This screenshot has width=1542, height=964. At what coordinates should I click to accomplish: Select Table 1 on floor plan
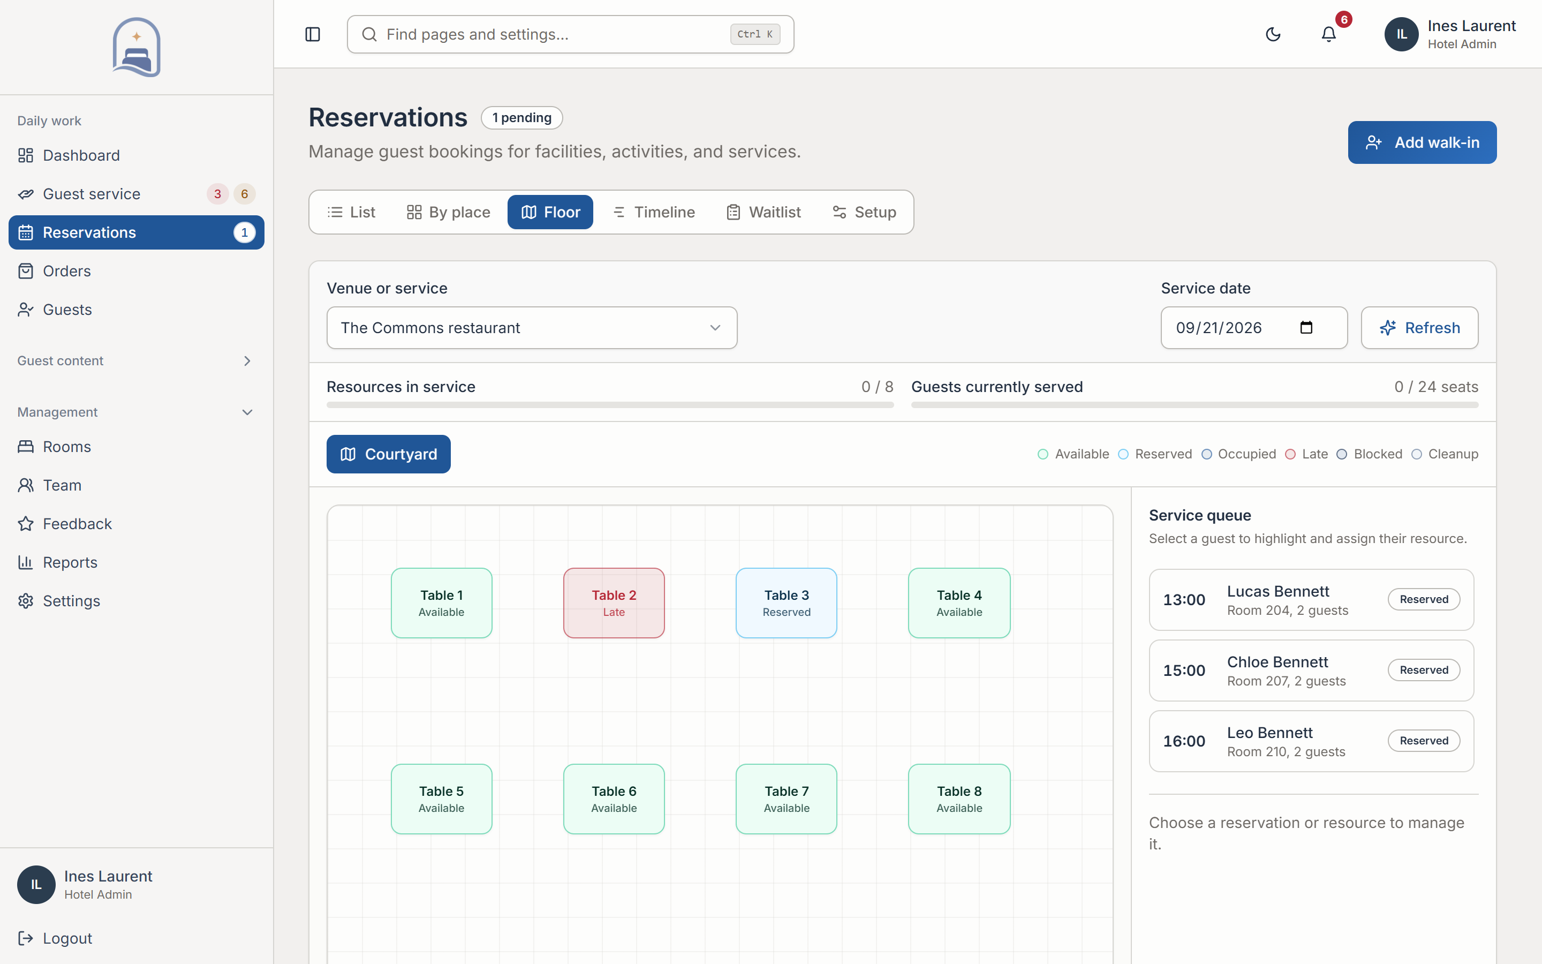tap(442, 603)
